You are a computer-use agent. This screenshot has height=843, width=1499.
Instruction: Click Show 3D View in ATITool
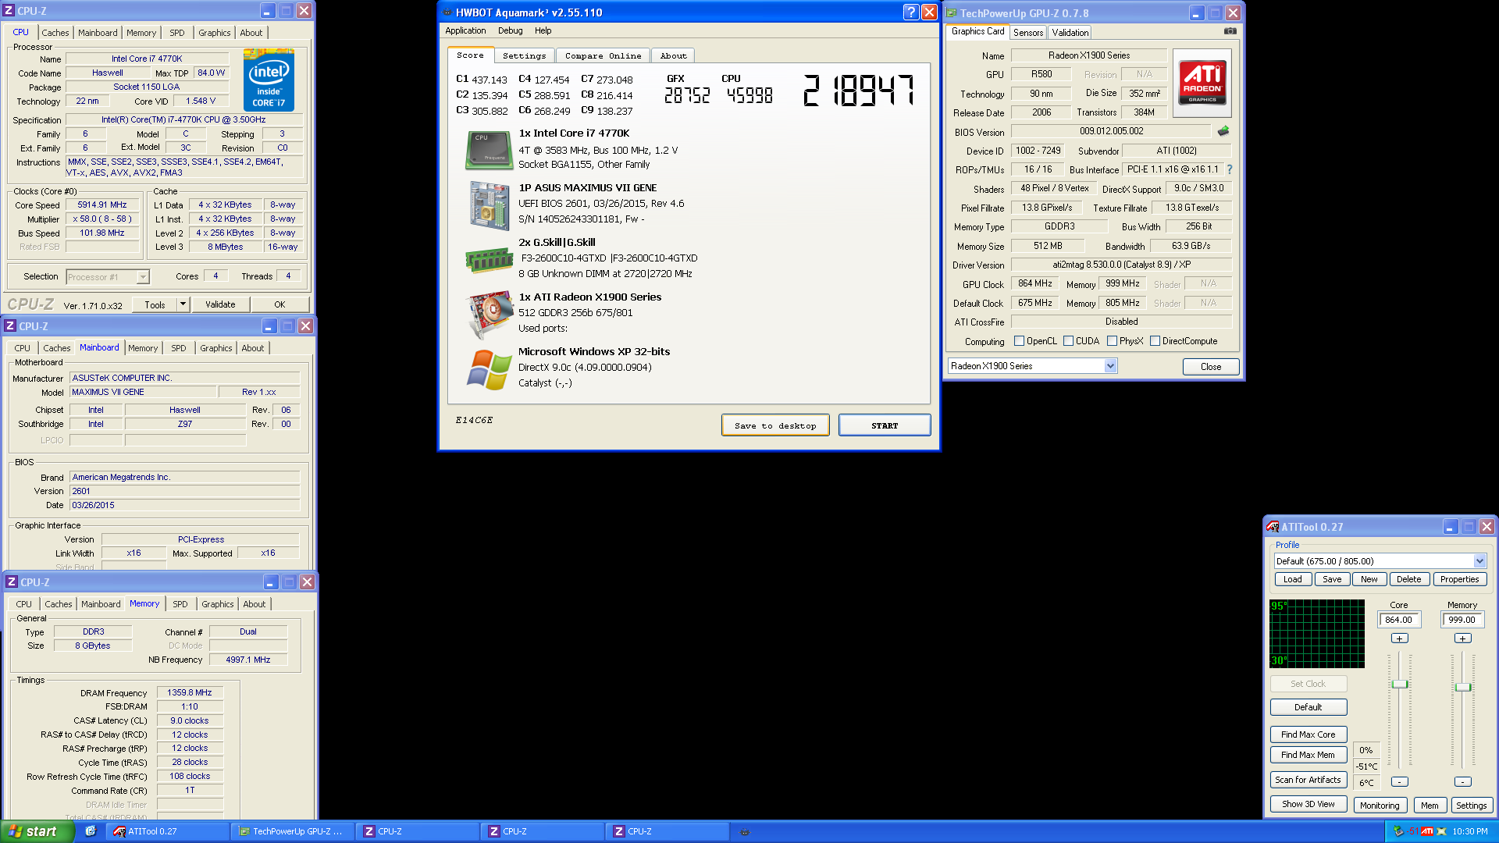pos(1309,804)
